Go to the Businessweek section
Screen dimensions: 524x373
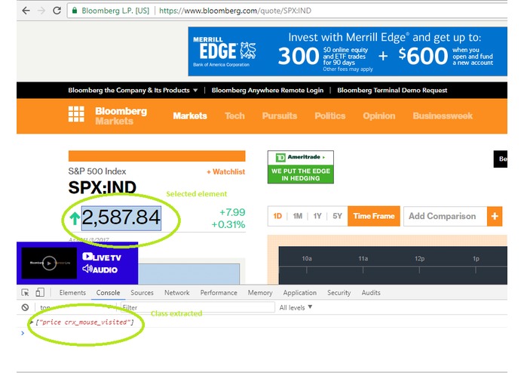pos(443,116)
